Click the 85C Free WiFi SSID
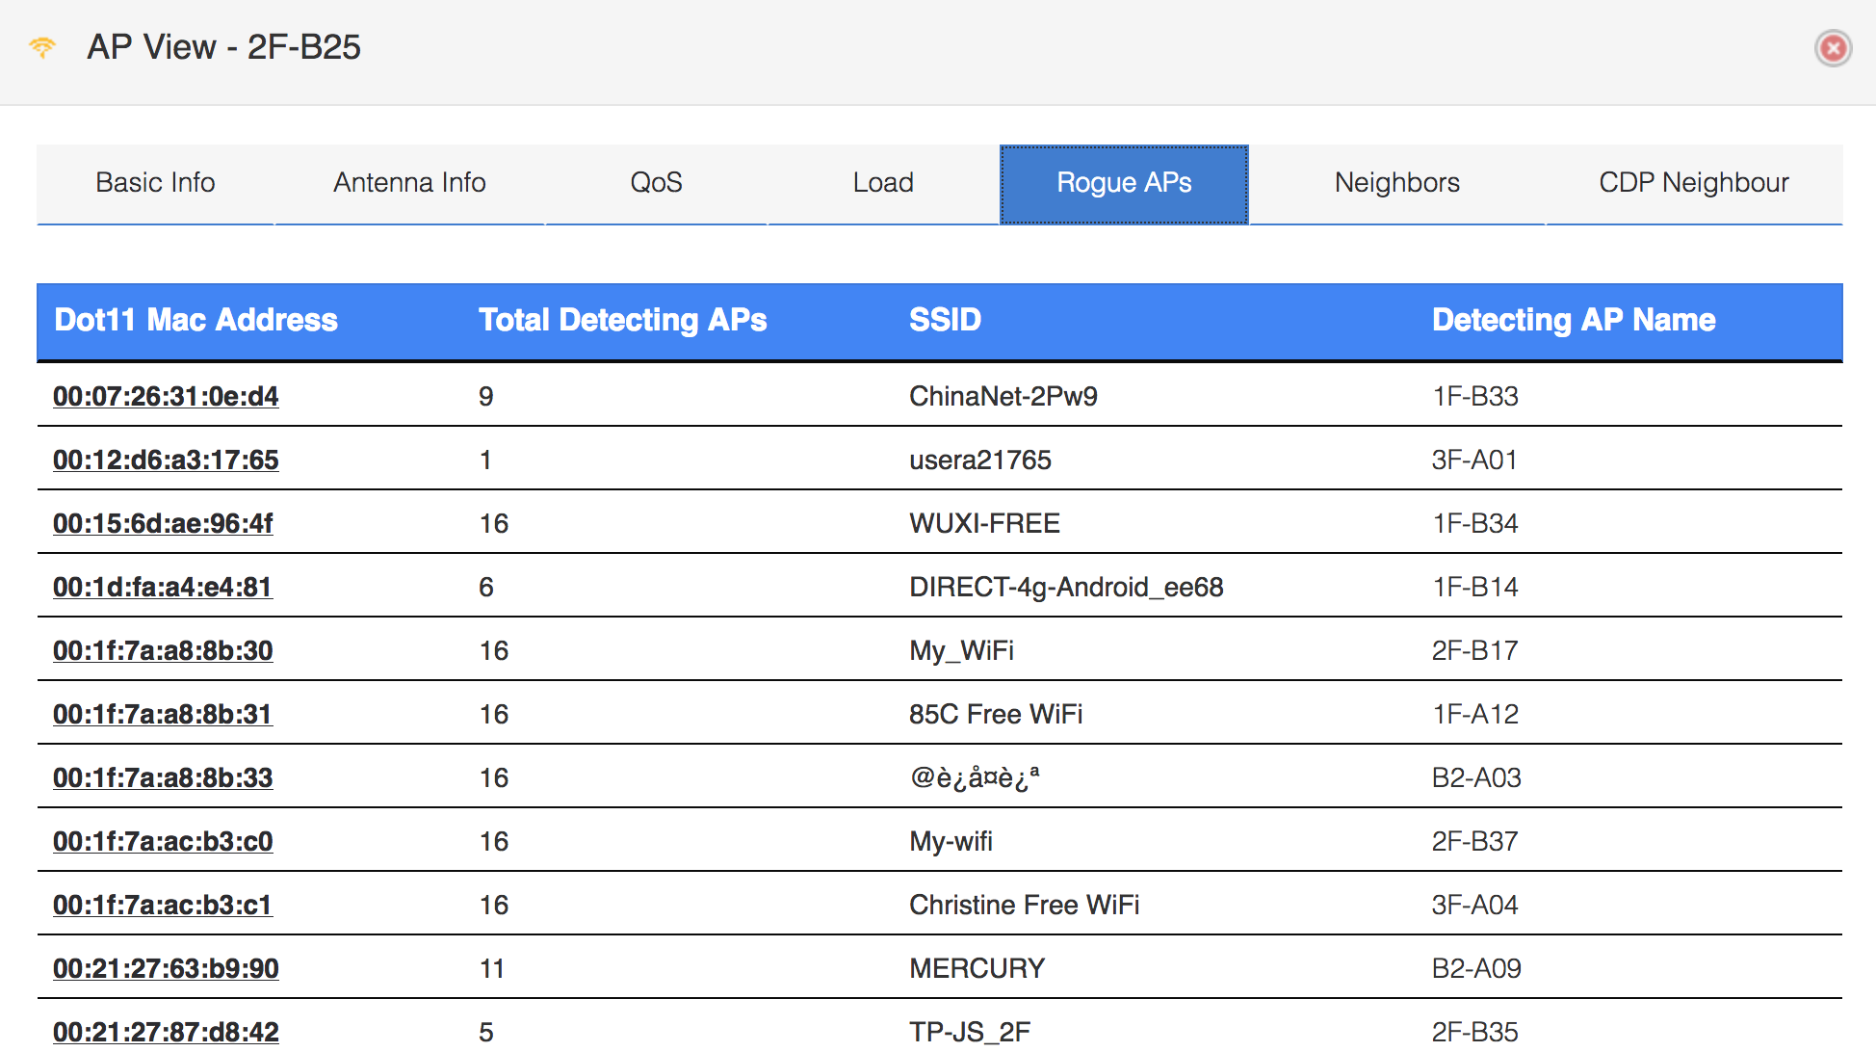 coord(996,714)
